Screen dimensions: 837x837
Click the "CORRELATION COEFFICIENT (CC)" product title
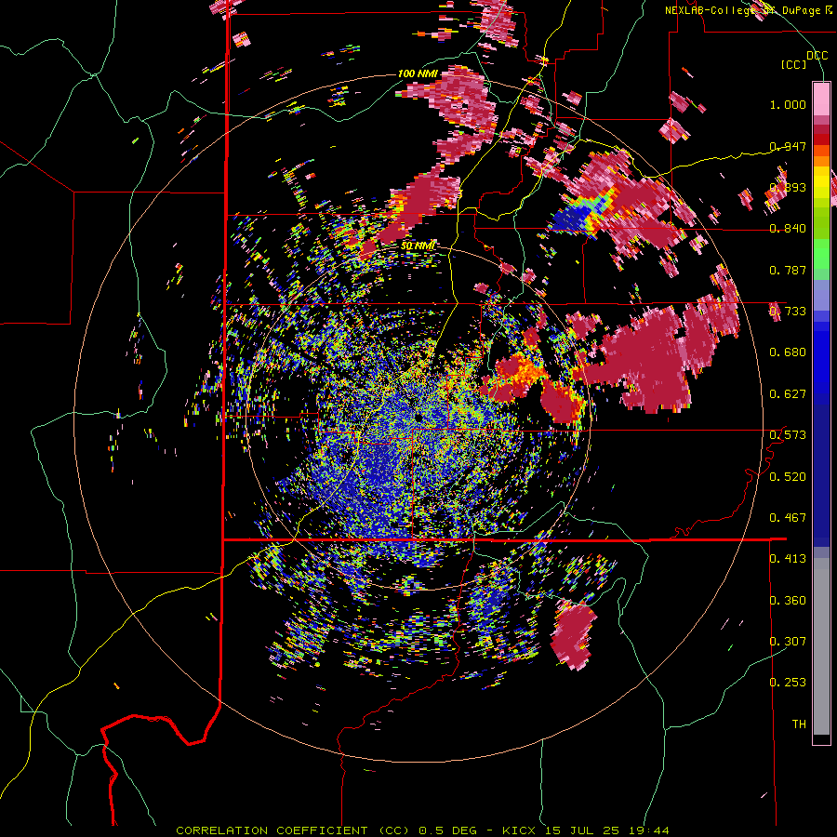[x=293, y=830]
